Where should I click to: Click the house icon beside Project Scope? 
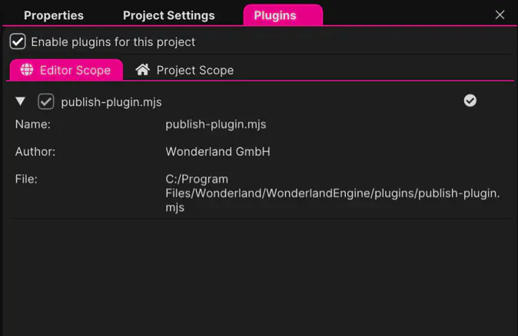[142, 70]
